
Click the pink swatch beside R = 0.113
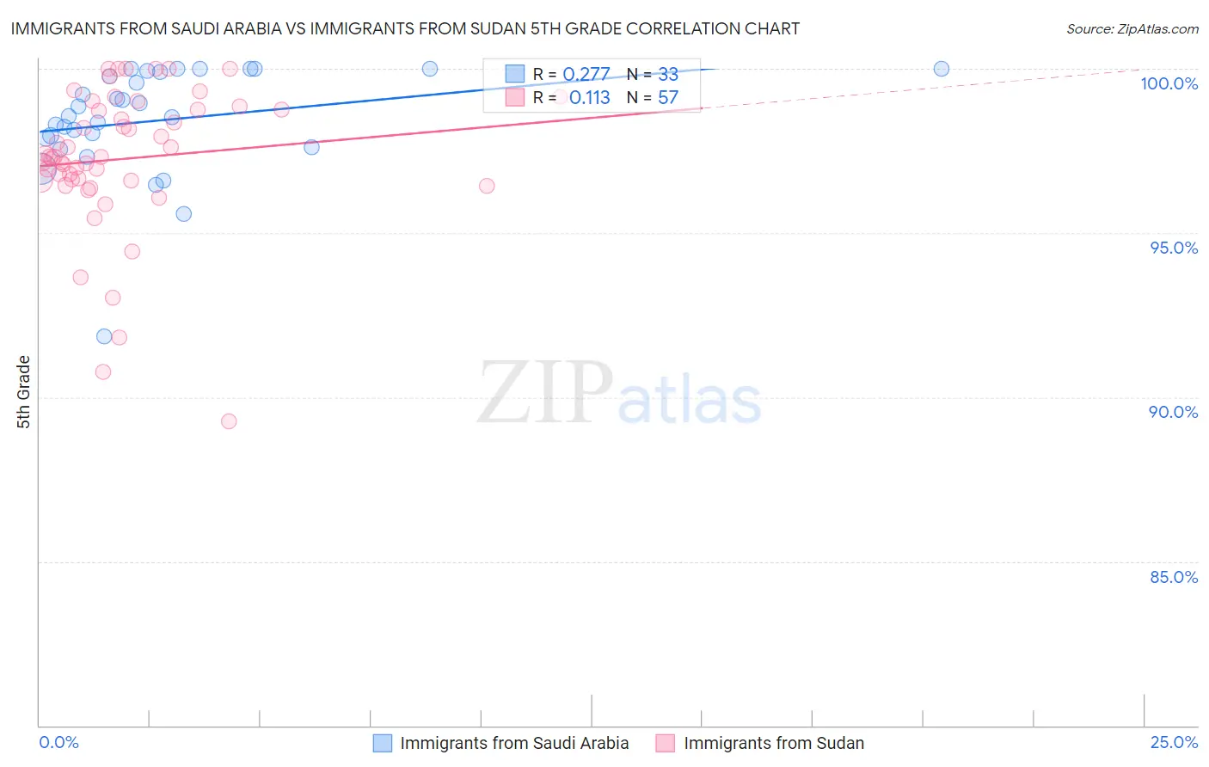(x=515, y=97)
